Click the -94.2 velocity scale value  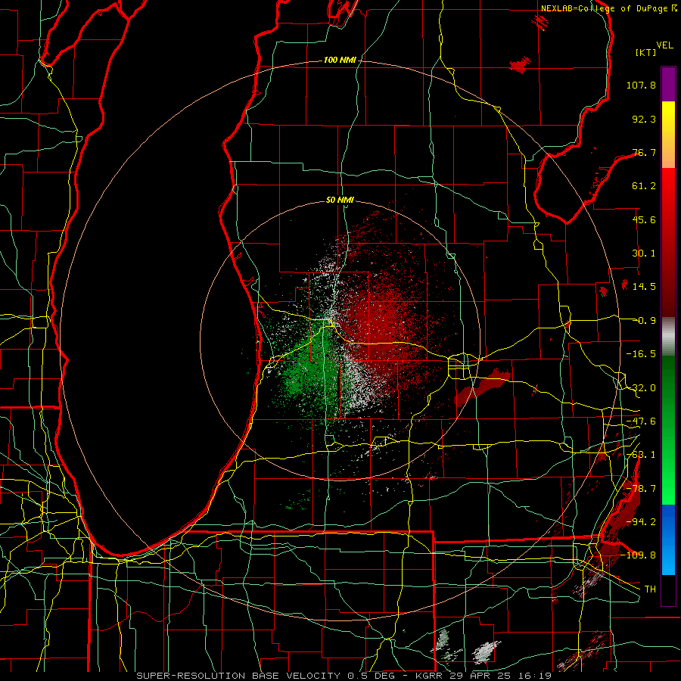click(641, 522)
